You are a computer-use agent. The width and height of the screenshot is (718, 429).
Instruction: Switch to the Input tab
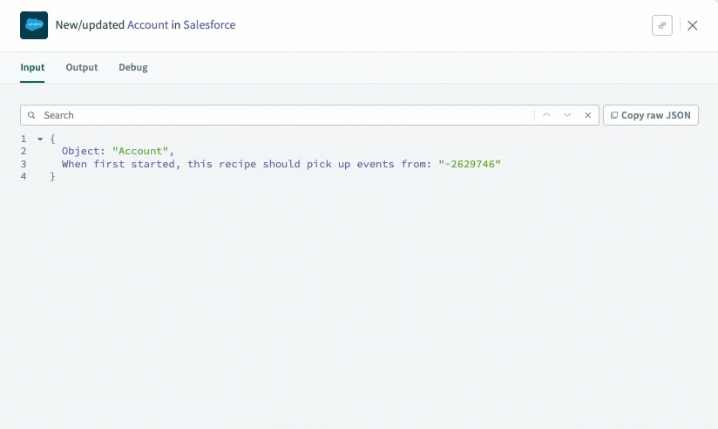(x=32, y=67)
